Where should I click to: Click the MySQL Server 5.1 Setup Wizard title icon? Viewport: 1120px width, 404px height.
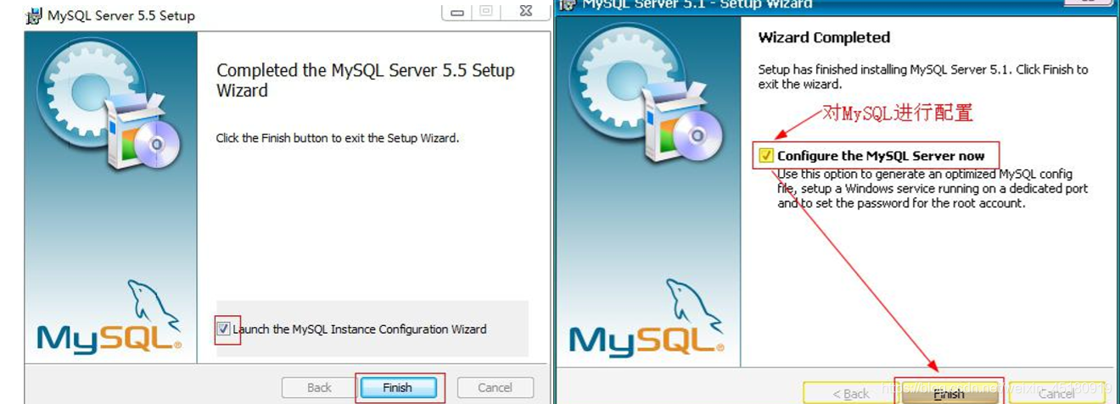pos(568,4)
